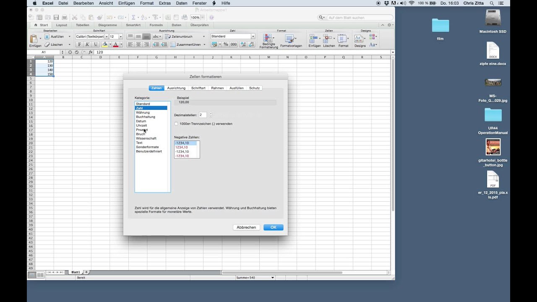The image size is (537, 302).
Task: Switch to the Ausfüllen tab in dialog
Action: coord(237,88)
